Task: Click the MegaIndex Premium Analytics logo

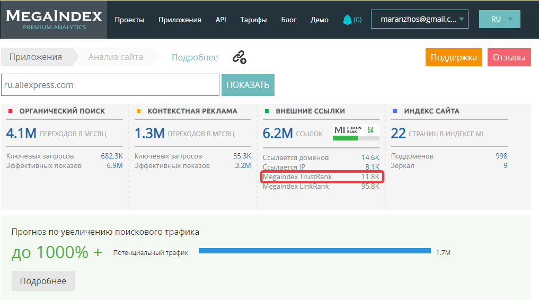Action: pos(54,20)
